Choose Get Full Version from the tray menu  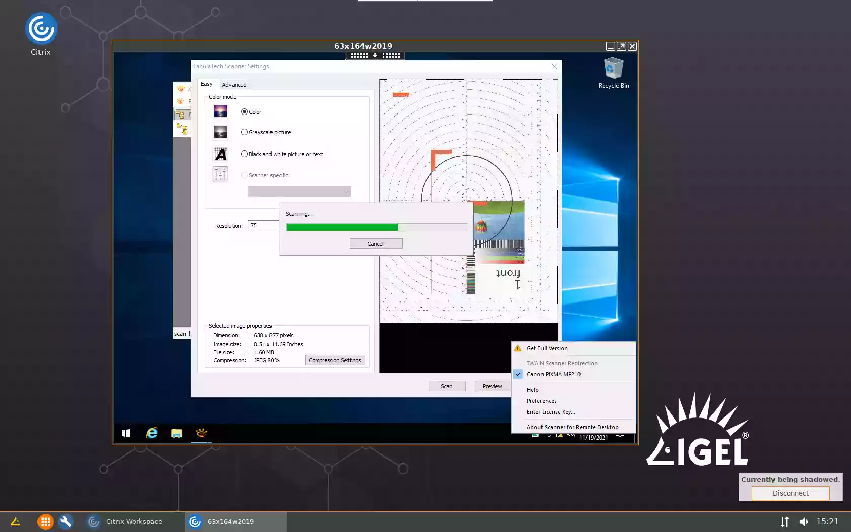pyautogui.click(x=573, y=348)
